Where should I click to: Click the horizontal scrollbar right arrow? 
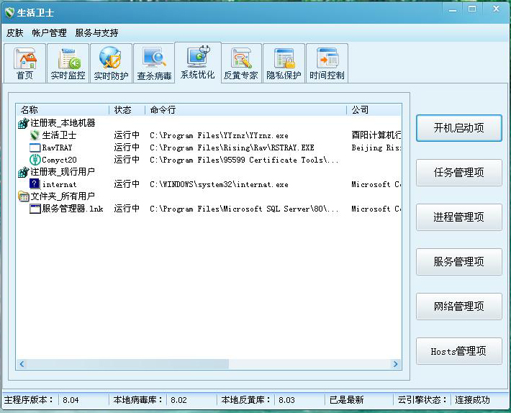pyautogui.click(x=396, y=365)
